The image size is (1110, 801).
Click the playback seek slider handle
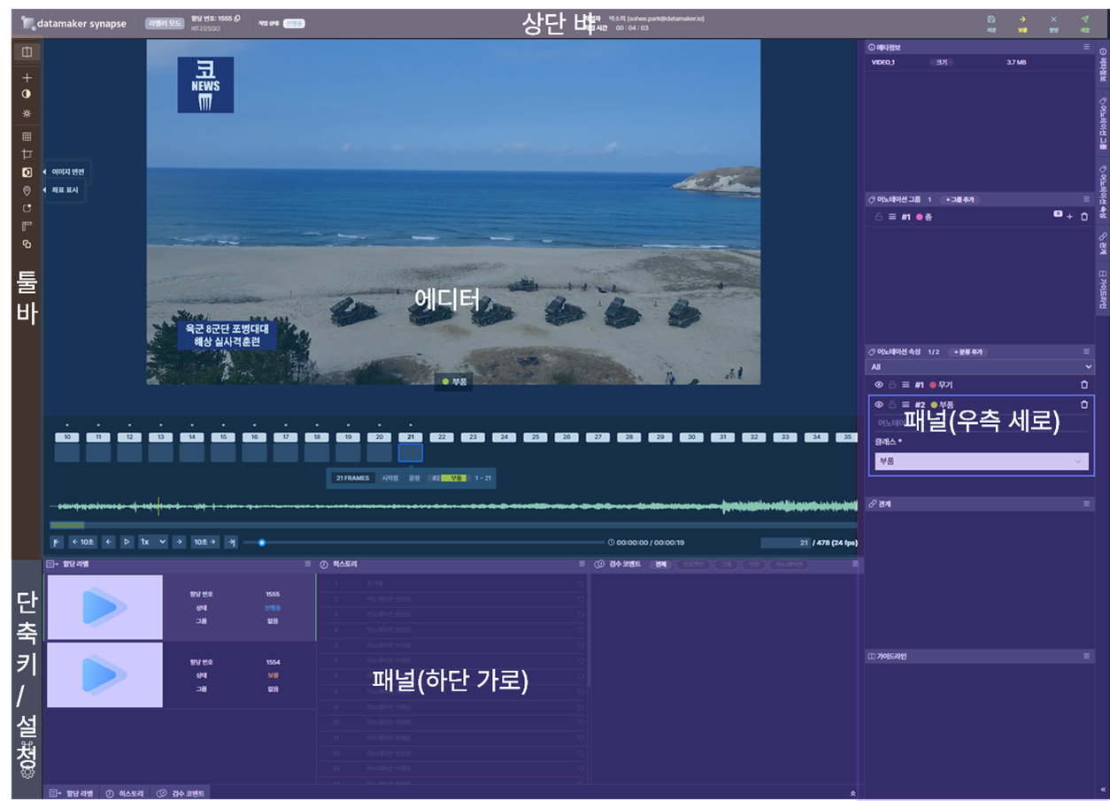[262, 542]
